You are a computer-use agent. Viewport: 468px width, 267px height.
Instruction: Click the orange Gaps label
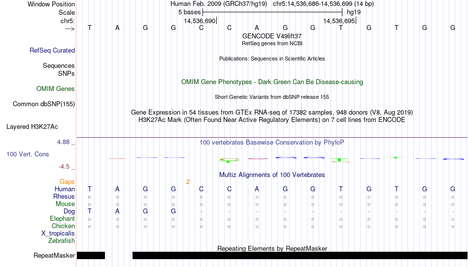pos(67,182)
